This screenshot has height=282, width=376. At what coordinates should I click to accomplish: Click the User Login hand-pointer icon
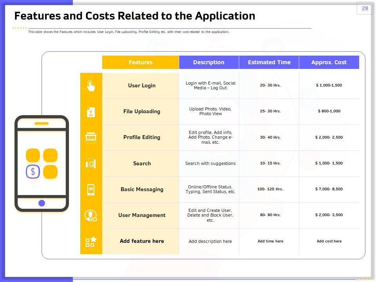click(x=90, y=86)
